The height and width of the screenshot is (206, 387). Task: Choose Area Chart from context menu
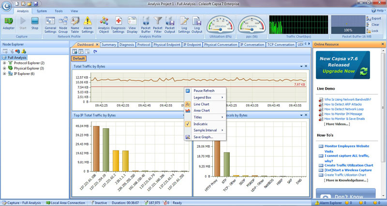point(205,110)
